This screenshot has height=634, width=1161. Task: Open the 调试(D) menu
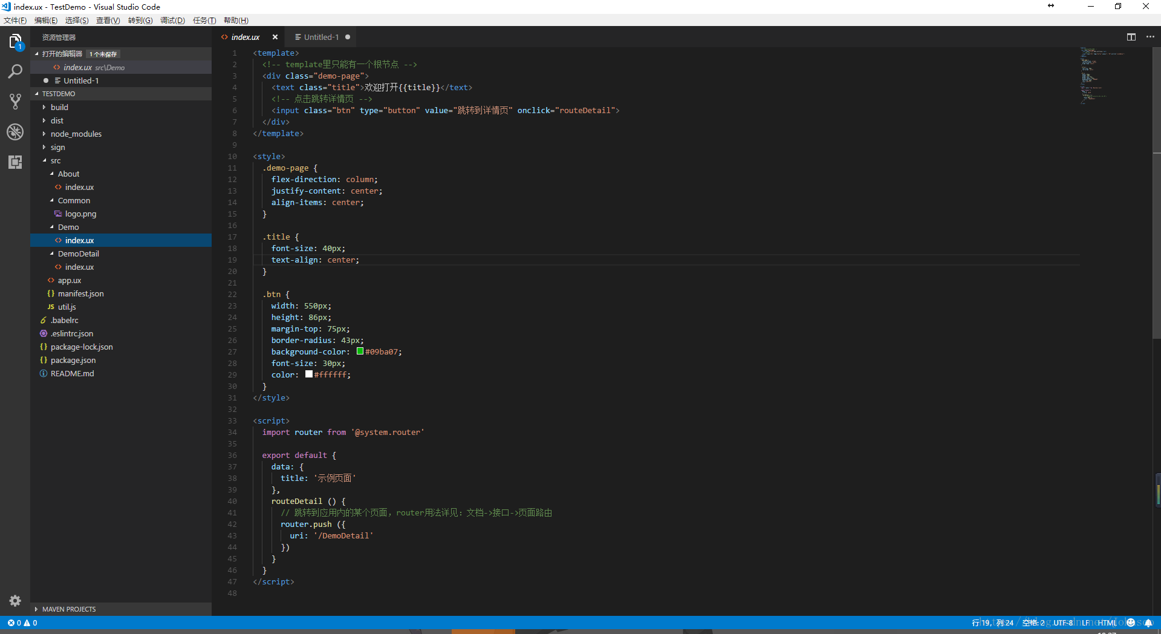pos(172,21)
